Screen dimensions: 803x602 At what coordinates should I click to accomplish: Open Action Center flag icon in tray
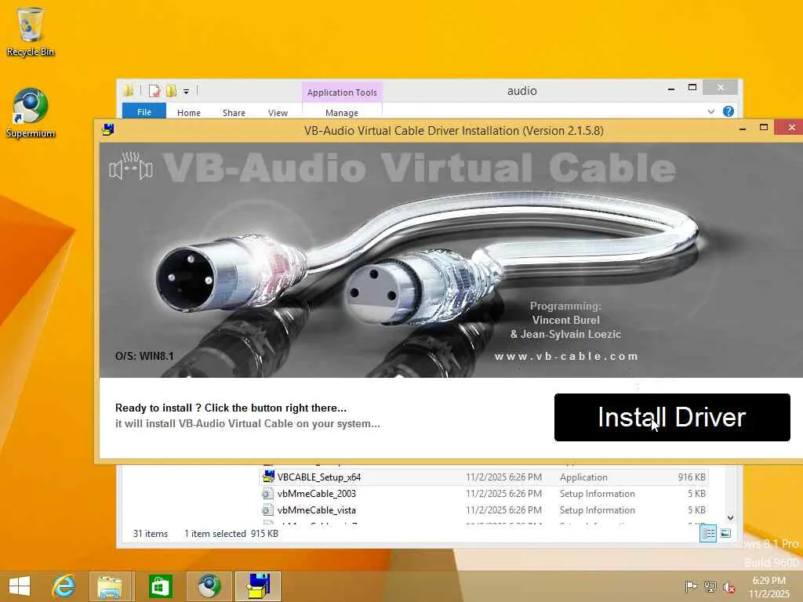click(x=690, y=587)
